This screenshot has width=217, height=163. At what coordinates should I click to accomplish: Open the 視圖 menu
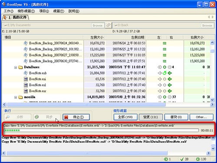59,11
